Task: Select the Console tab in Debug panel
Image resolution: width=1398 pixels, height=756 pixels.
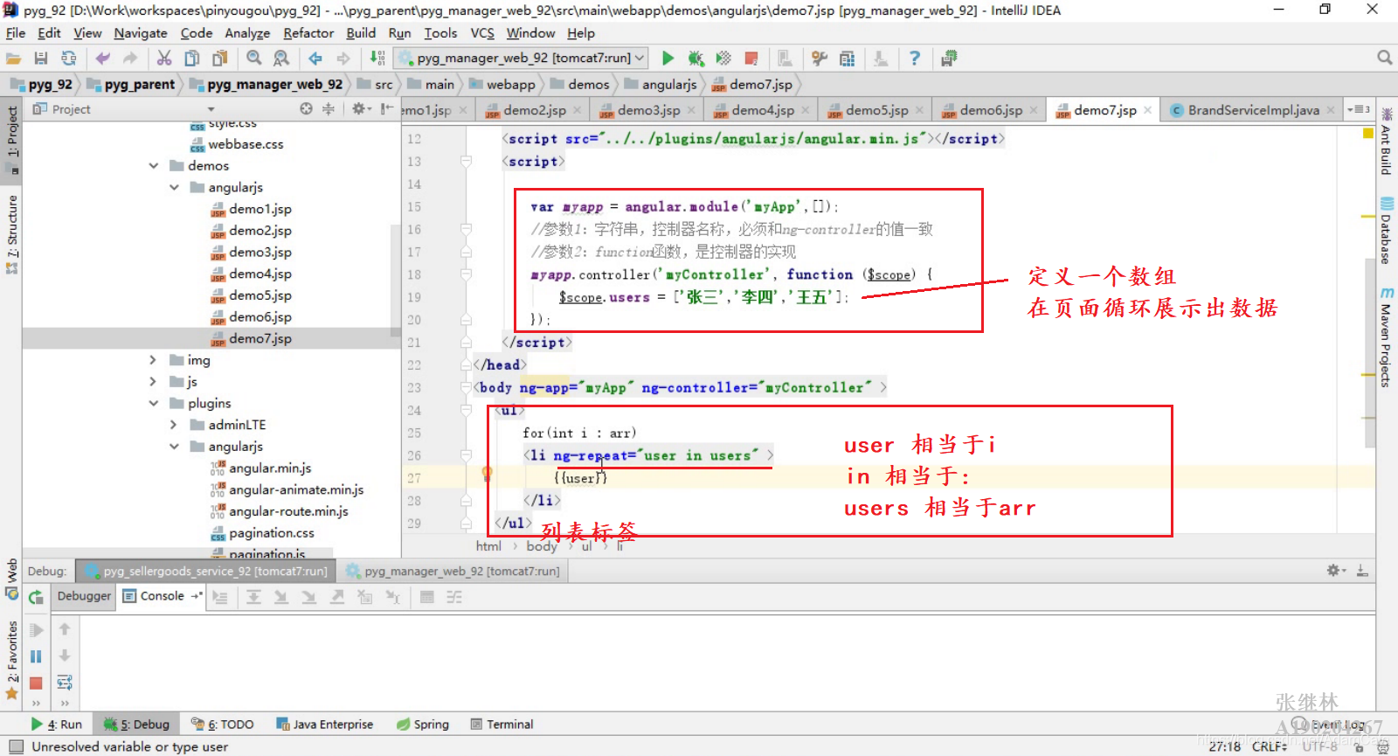Action: click(162, 596)
